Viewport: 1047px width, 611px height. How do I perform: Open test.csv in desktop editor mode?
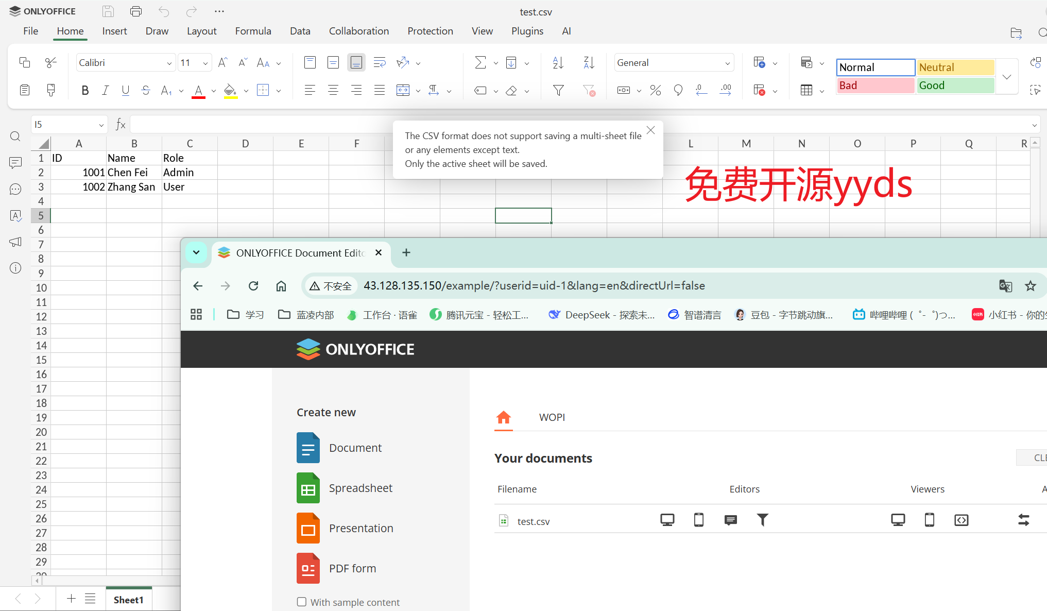[x=667, y=520]
